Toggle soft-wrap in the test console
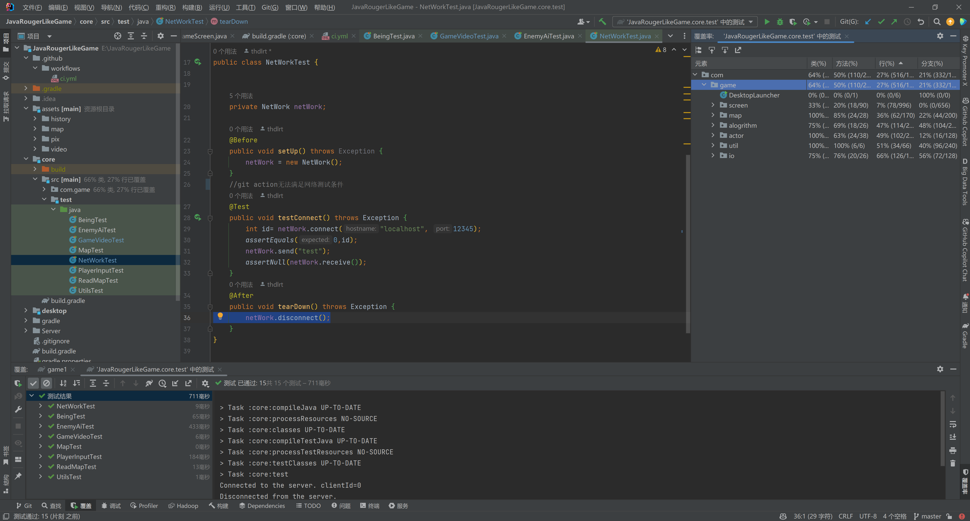Screen dimensions: 970x521 pyautogui.click(x=953, y=424)
